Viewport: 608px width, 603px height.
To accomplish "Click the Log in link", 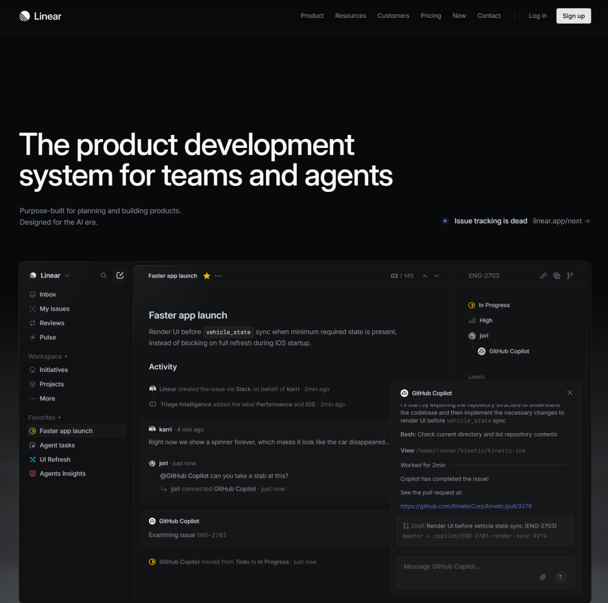I will (537, 16).
